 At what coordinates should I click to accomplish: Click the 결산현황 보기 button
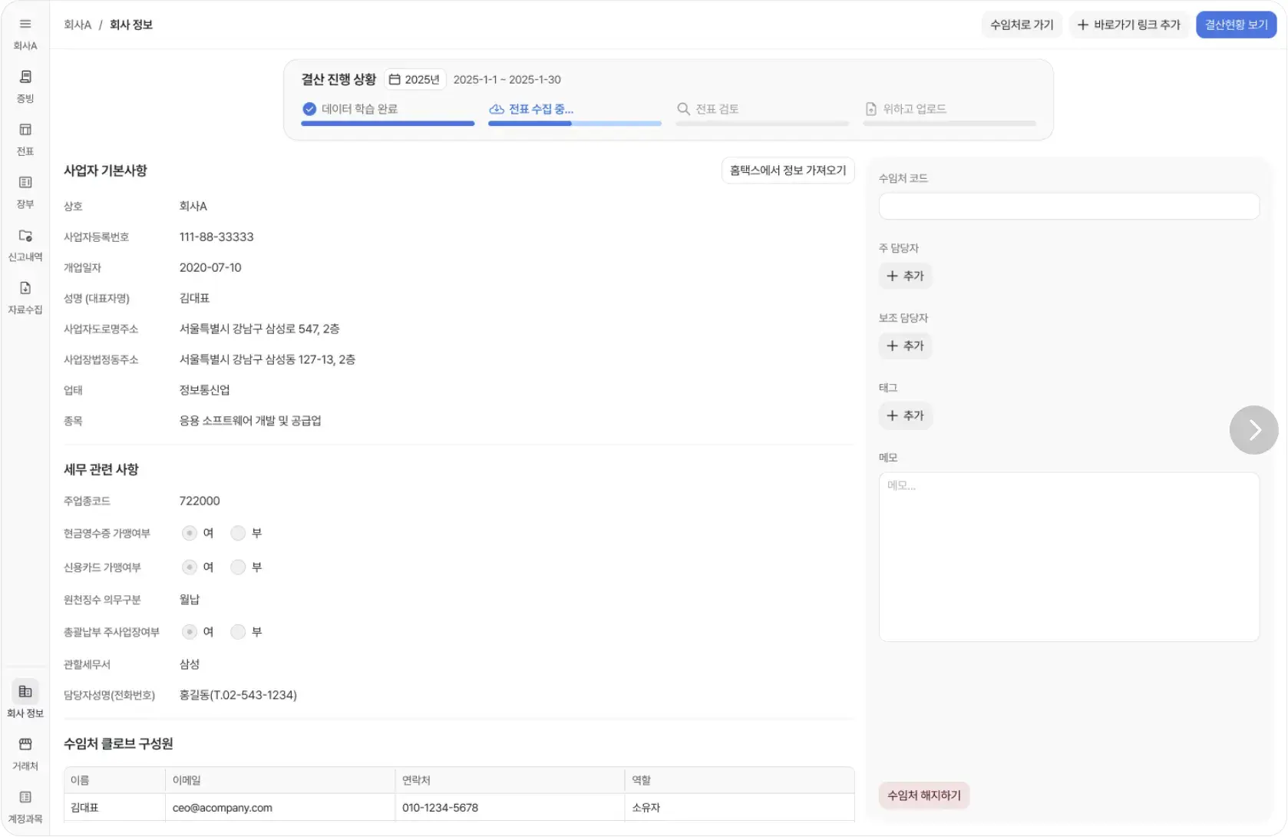(1236, 25)
